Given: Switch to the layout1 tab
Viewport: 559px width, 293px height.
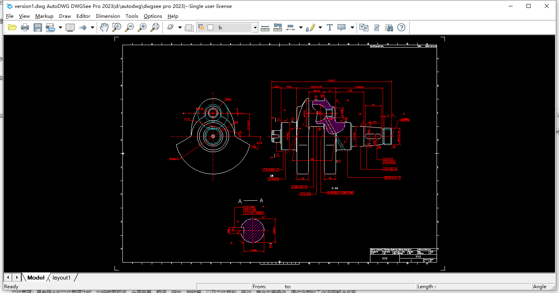Looking at the screenshot, I should [x=61, y=278].
